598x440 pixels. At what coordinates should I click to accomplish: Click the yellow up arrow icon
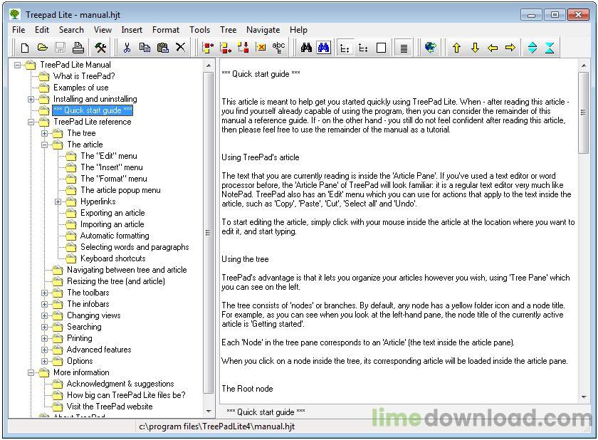[457, 48]
